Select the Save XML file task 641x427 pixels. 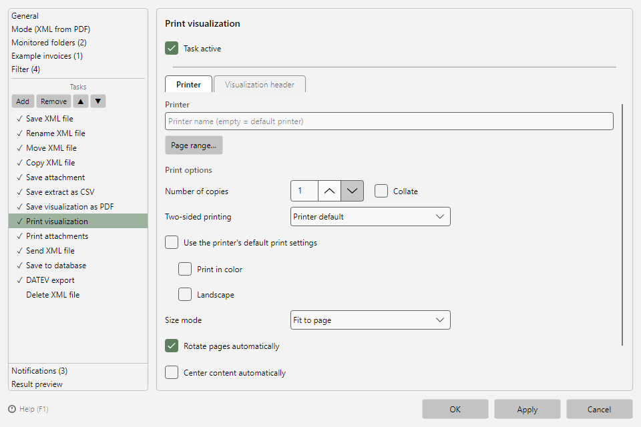[x=78, y=119]
